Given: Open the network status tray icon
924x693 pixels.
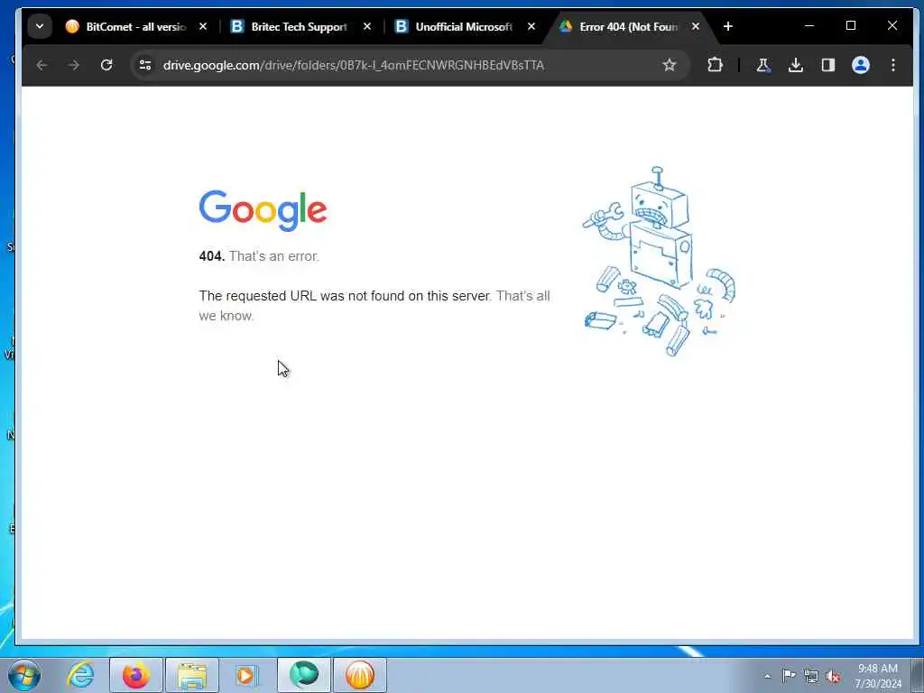Looking at the screenshot, I should coord(811,676).
